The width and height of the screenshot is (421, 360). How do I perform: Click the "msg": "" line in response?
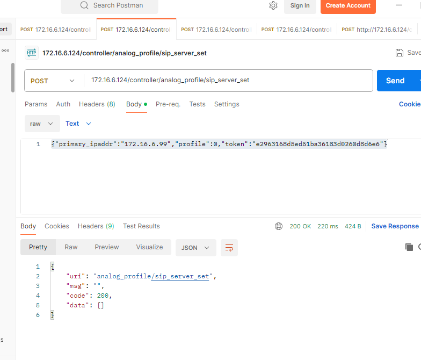click(85, 286)
